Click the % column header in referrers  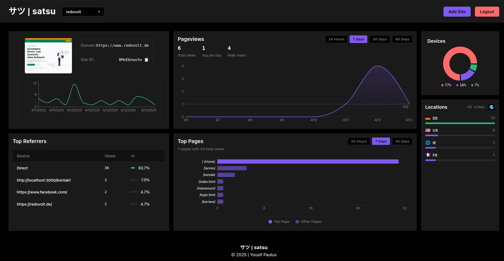point(133,156)
